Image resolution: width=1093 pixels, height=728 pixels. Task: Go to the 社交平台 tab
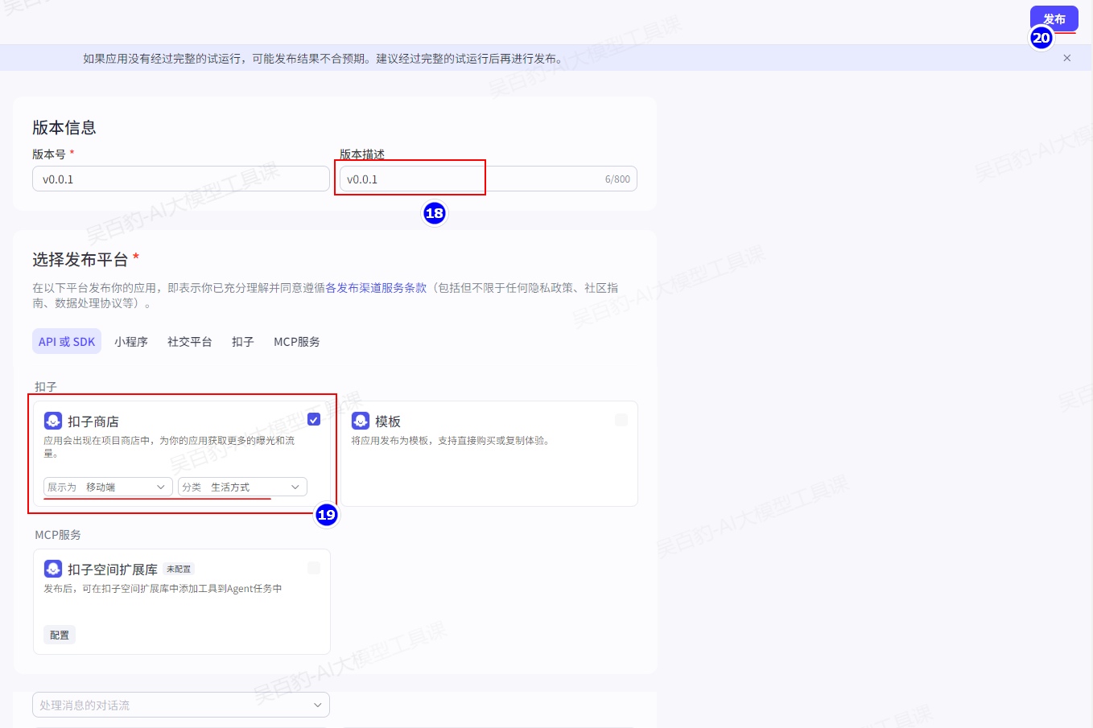pos(189,341)
